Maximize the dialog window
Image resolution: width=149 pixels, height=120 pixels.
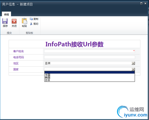pos(141,3)
